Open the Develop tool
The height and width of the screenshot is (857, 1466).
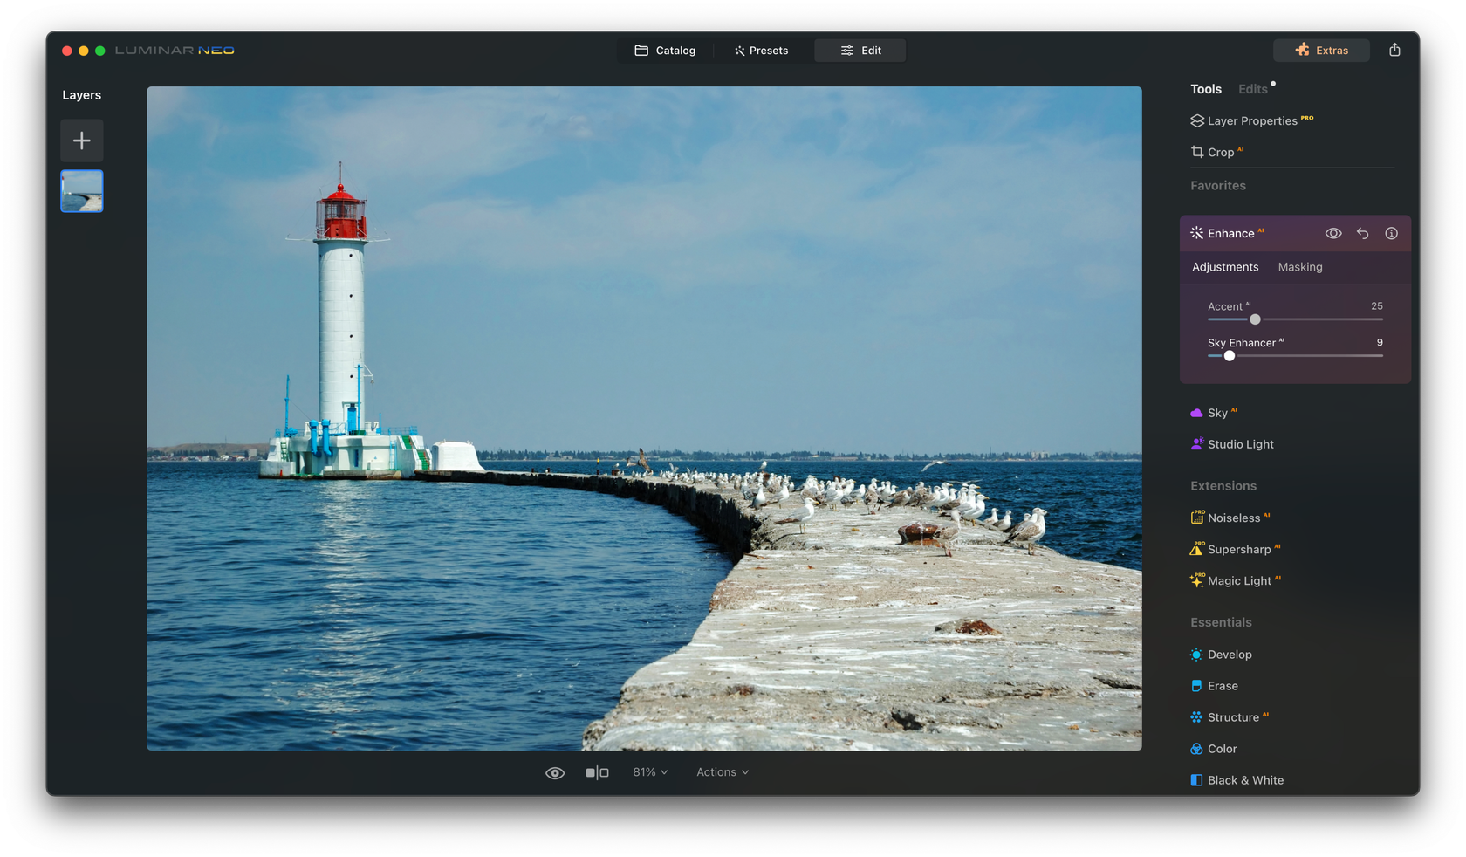pos(1230,654)
